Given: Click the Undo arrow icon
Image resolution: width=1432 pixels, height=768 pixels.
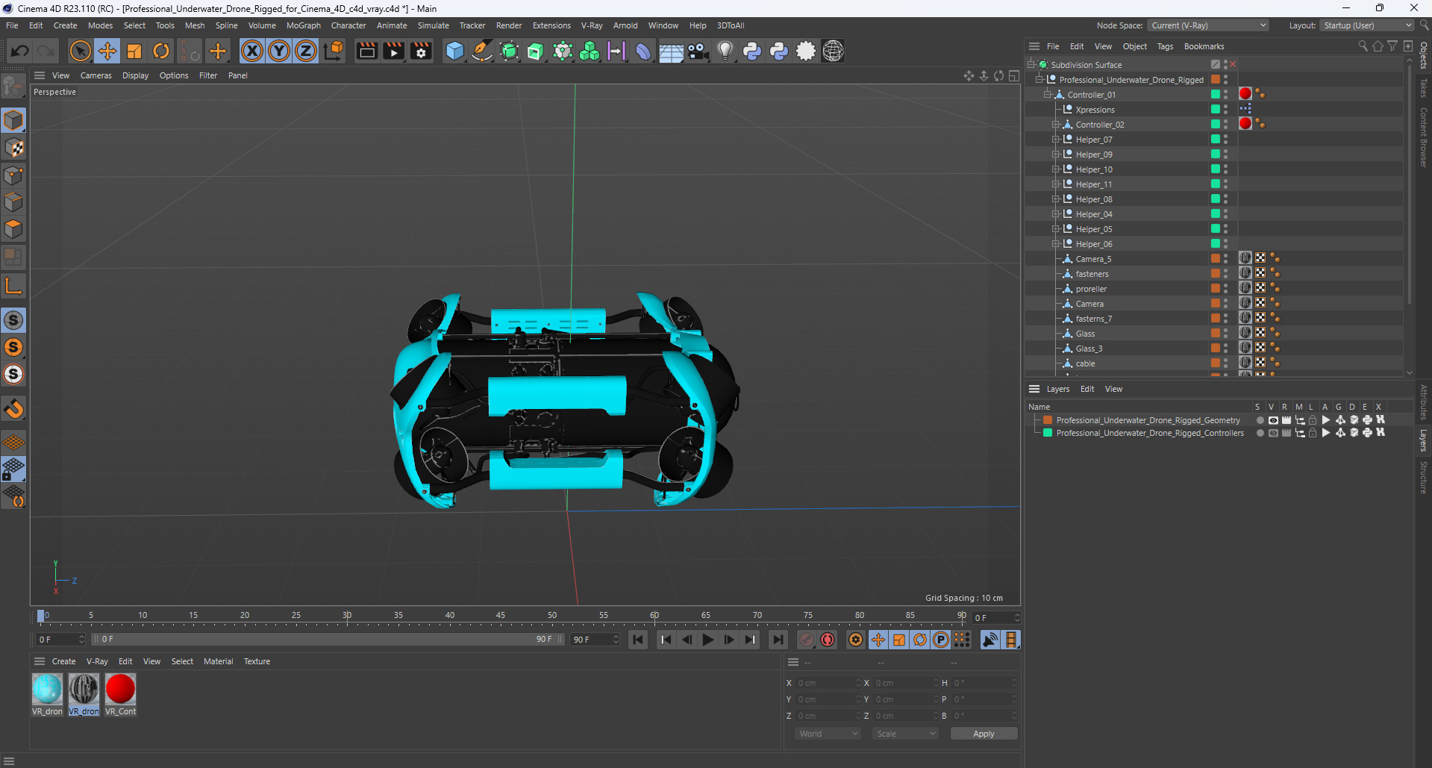Looking at the screenshot, I should pyautogui.click(x=20, y=51).
